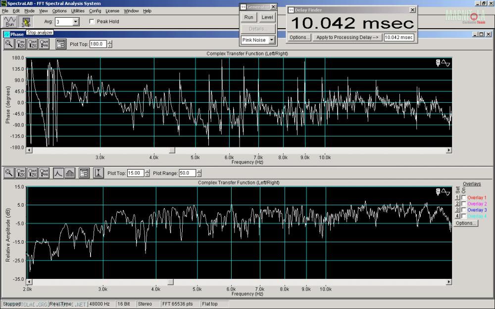The height and width of the screenshot is (309, 495).
Task: Open the Options menu
Action: click(59, 11)
